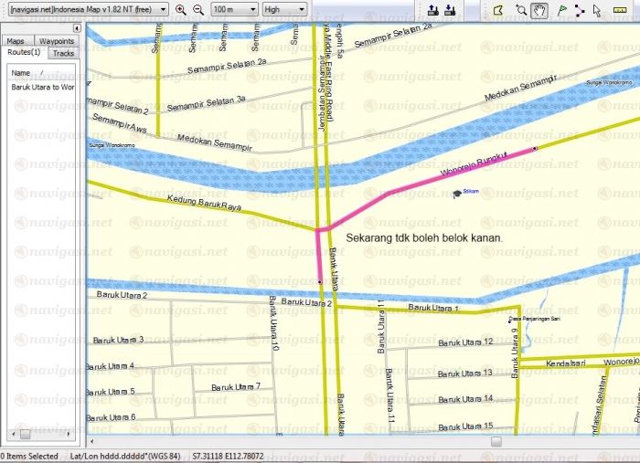Activate the Hand pan tool
Screen dimensions: 640x463
[x=540, y=9]
